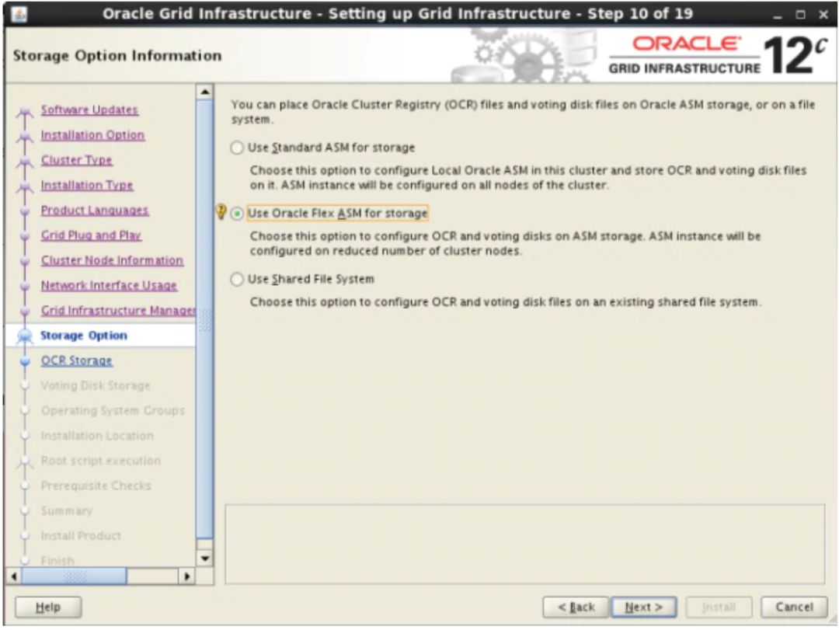The height and width of the screenshot is (630, 839).
Task: Open the Cluster Type step
Action: [76, 160]
